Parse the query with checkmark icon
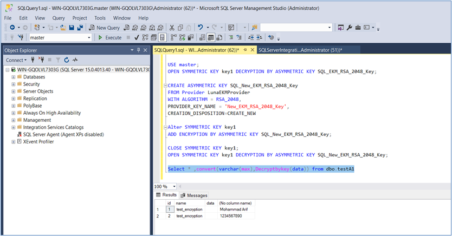452x236 pixels. coord(137,37)
